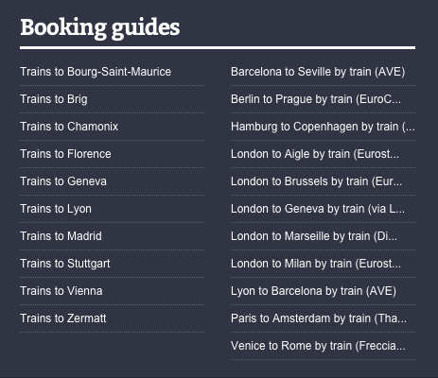Open Trains to Stuttgart guide
The height and width of the screenshot is (378, 438).
(x=65, y=264)
